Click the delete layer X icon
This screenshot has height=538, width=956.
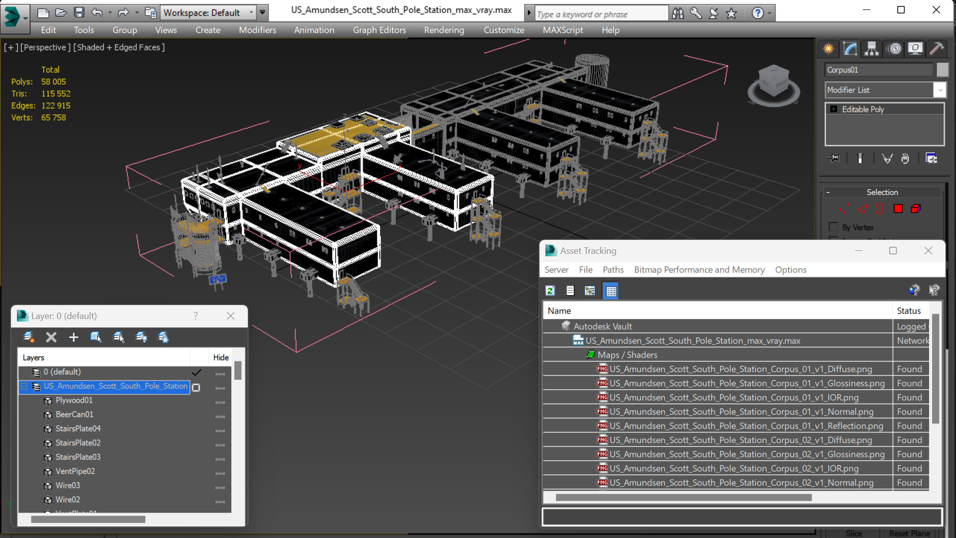coord(51,337)
